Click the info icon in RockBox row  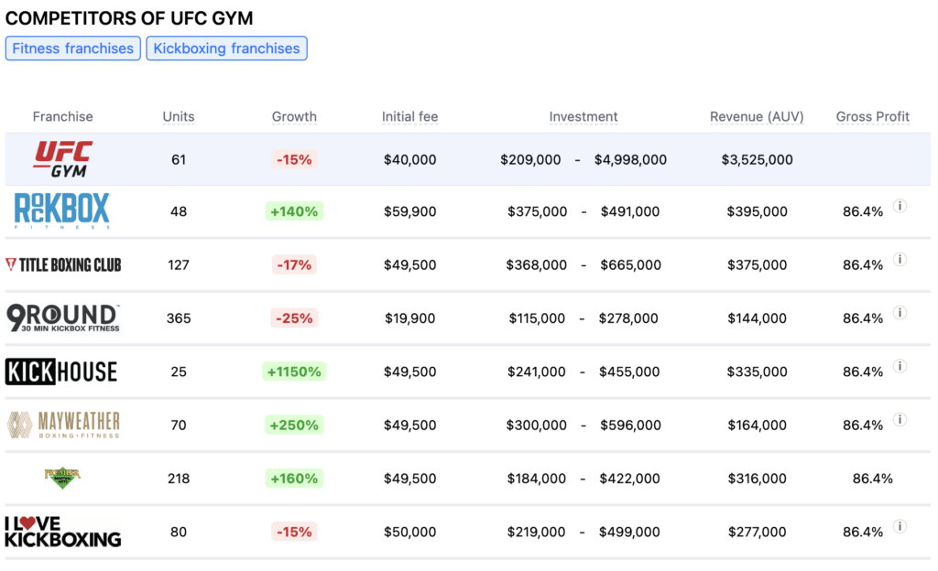pos(900,206)
